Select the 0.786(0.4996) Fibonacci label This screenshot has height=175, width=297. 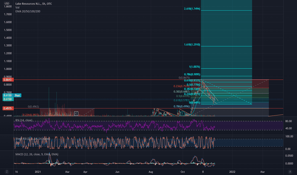[x=181, y=107]
